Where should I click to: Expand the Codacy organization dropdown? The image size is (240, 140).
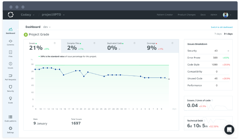[x=27, y=15]
